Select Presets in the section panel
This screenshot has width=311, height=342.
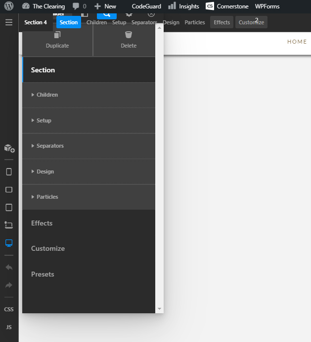point(43,274)
